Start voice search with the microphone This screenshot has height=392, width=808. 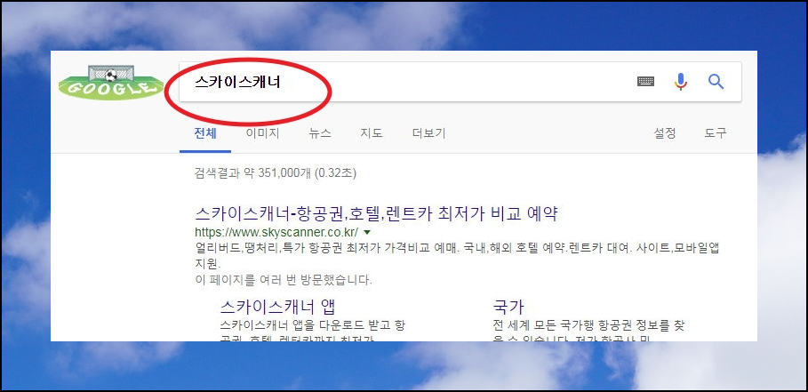click(681, 82)
